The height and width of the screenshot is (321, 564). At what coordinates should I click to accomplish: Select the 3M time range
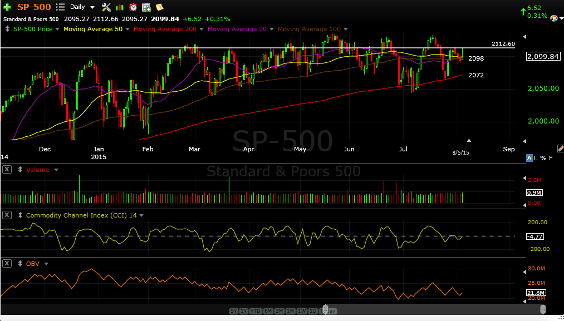click(x=279, y=310)
